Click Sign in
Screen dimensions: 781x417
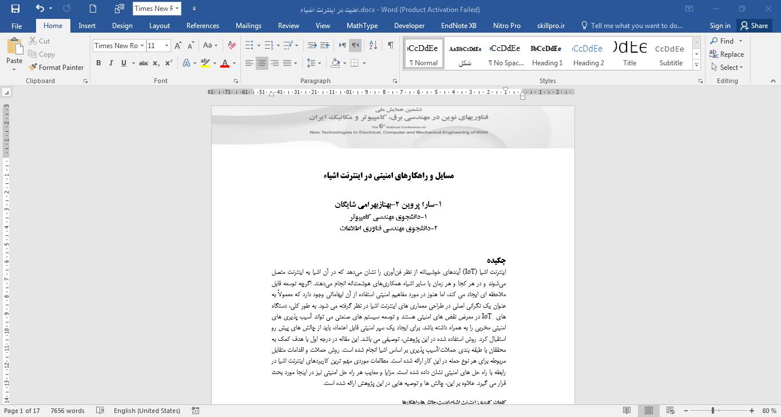[720, 25]
